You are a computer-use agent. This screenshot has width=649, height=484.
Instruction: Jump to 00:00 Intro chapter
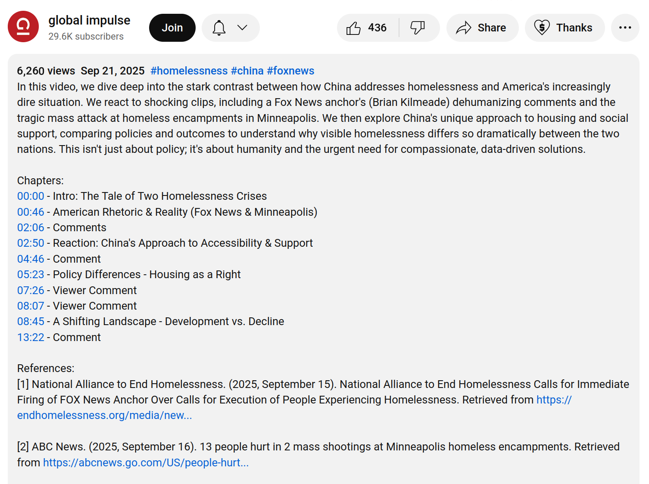coord(31,196)
